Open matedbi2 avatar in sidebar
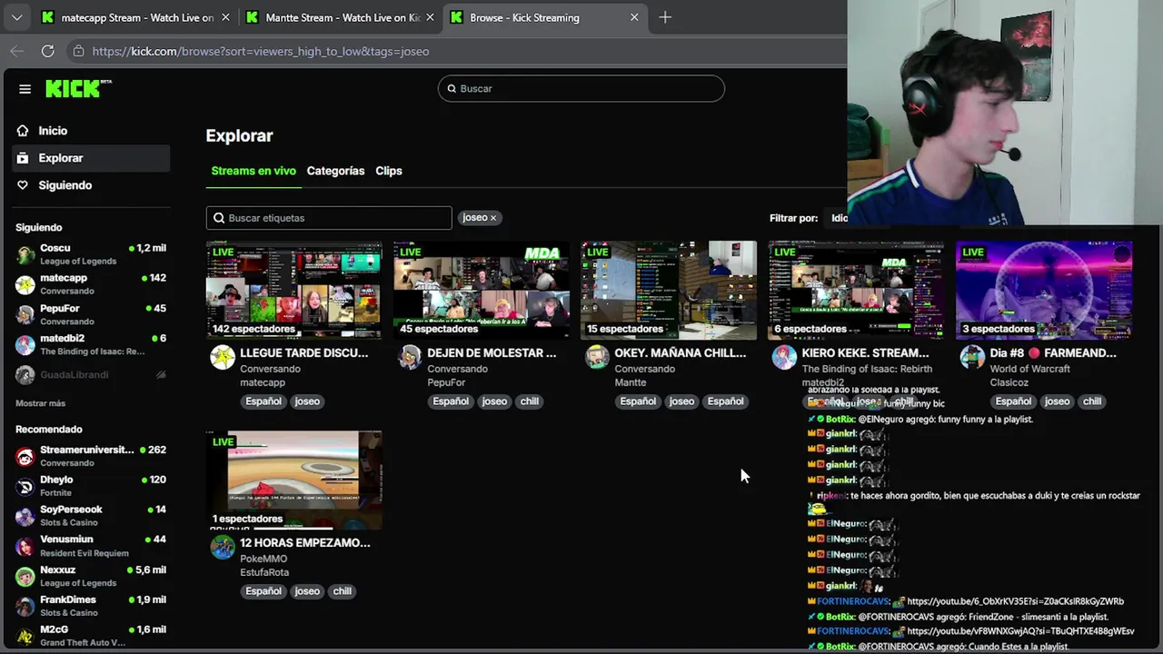The image size is (1163, 654). tap(25, 344)
